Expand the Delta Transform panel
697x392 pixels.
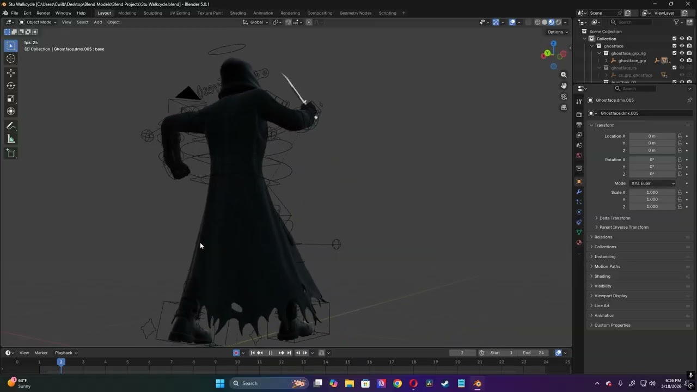pos(615,218)
